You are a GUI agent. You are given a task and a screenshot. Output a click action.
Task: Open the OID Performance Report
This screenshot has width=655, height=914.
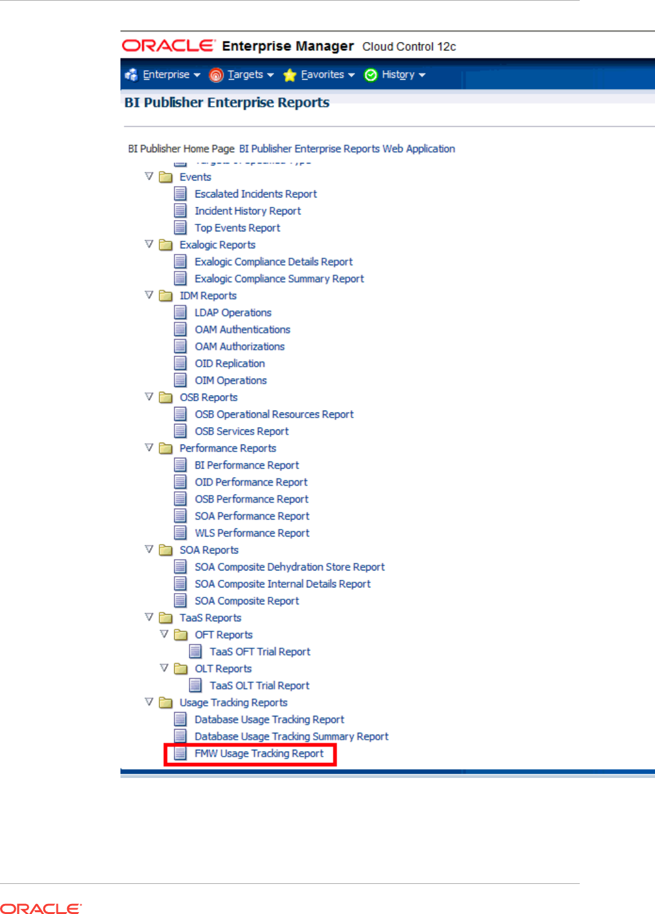251,481
